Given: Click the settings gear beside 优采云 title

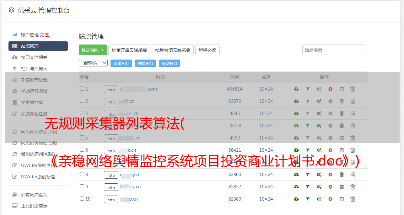Looking at the screenshot, I should [11, 10].
